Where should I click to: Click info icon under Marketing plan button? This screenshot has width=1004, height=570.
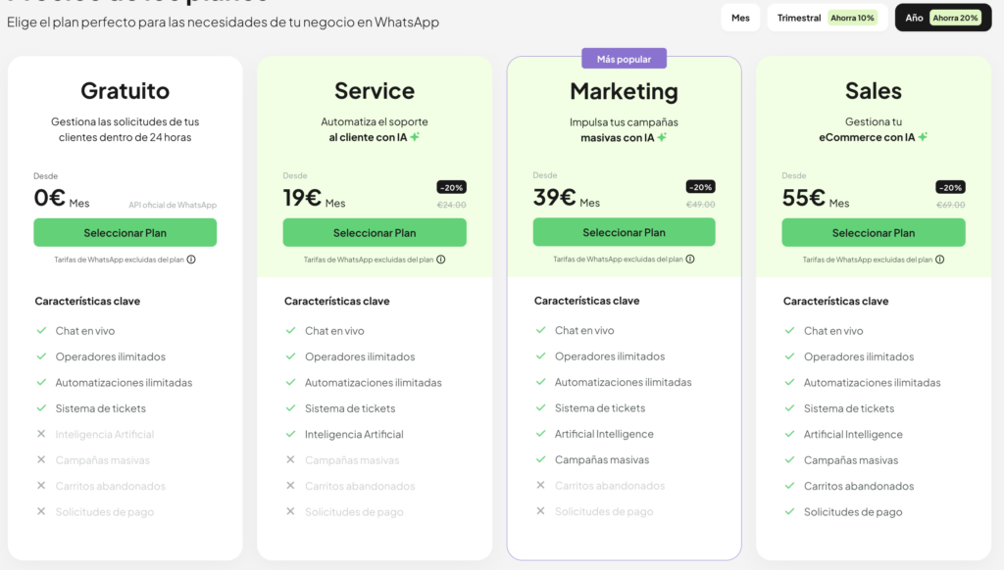(x=690, y=260)
